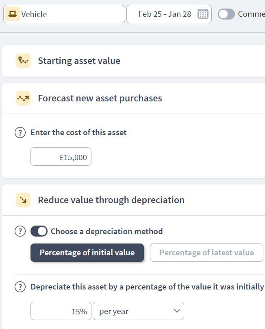Click the 15% depreciation rate field

point(61,311)
